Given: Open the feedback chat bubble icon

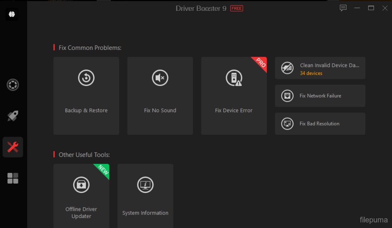Looking at the screenshot, I should [x=343, y=8].
